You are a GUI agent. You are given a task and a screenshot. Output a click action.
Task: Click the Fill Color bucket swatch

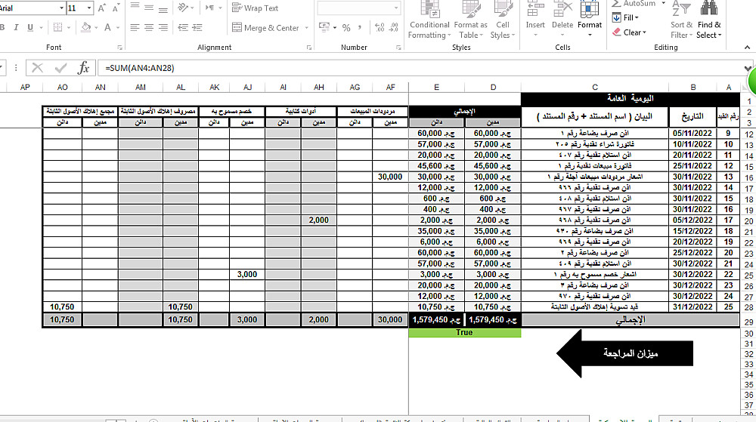point(86,27)
